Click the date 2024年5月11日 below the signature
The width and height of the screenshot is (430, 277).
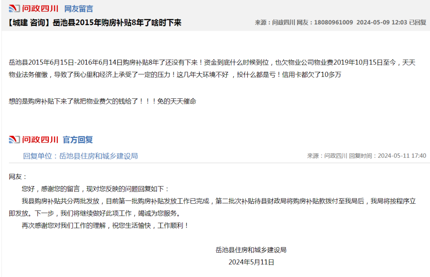[251, 262]
